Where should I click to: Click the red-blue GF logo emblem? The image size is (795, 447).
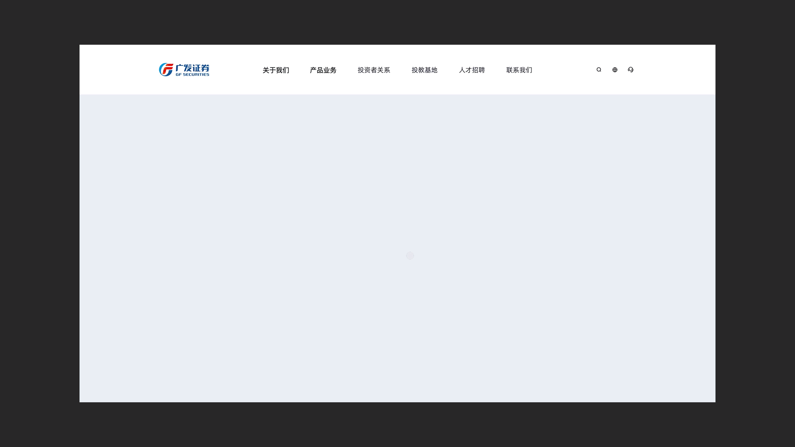point(166,70)
